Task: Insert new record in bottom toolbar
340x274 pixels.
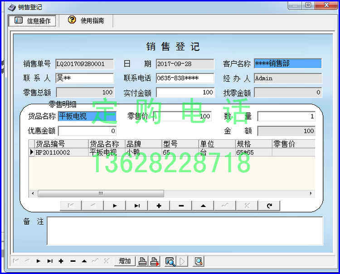Action: pos(61,261)
